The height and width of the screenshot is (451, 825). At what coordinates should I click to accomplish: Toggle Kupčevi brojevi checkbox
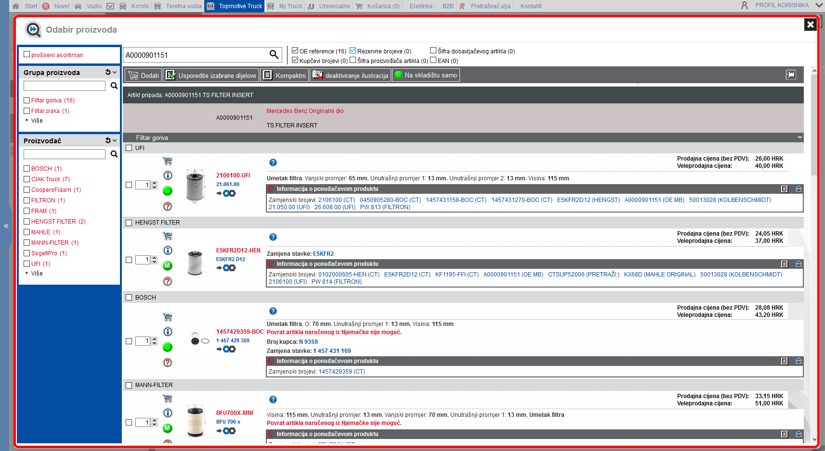click(x=295, y=60)
